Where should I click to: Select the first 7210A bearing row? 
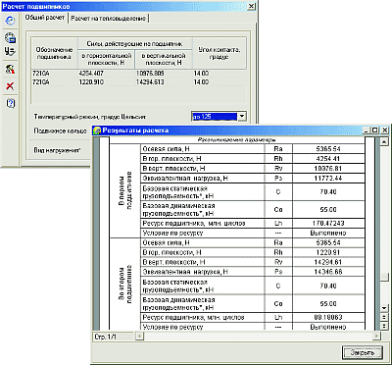138,74
